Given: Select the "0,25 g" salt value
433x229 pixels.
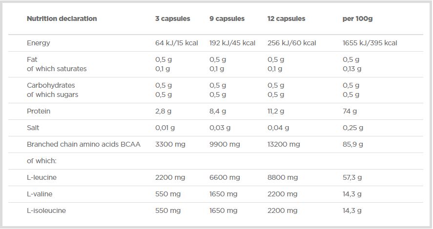Looking at the screenshot, I should tap(353, 128).
